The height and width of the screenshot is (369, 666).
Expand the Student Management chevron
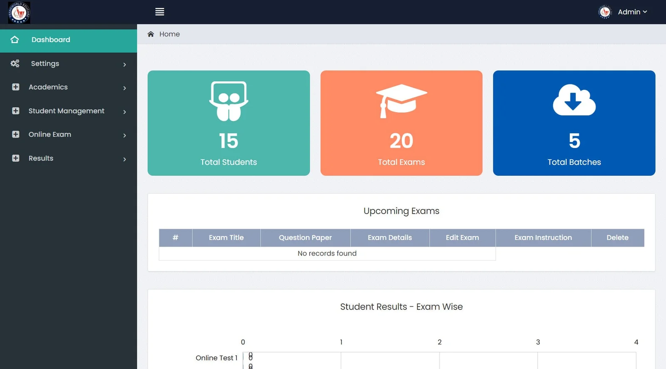tap(124, 112)
